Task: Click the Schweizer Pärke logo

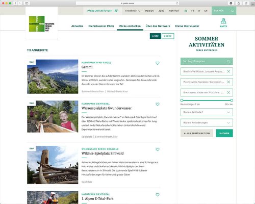Action: pyautogui.click(x=41, y=24)
